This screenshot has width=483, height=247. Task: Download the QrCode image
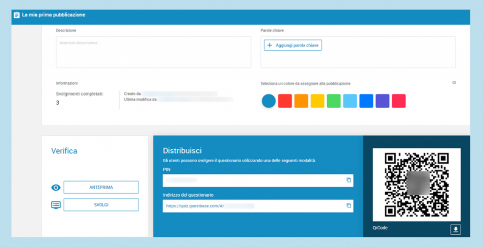455,229
